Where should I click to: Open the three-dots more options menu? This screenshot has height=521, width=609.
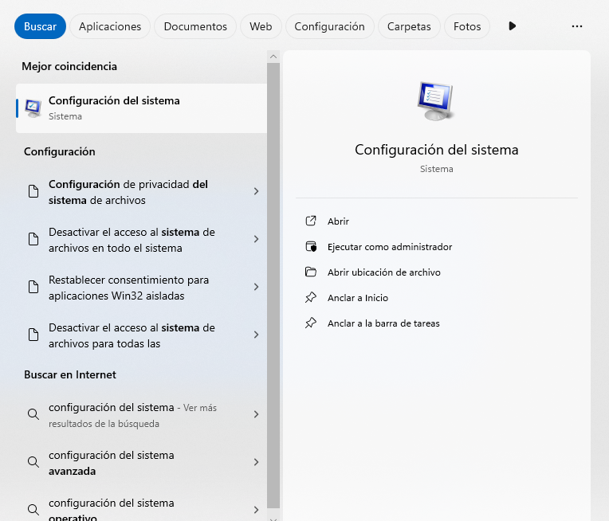coord(577,26)
